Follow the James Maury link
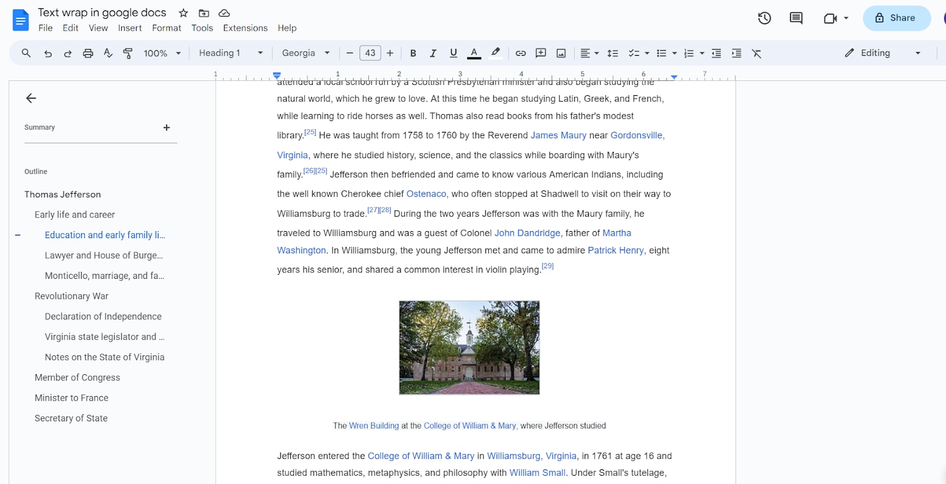The image size is (946, 484). coord(558,135)
